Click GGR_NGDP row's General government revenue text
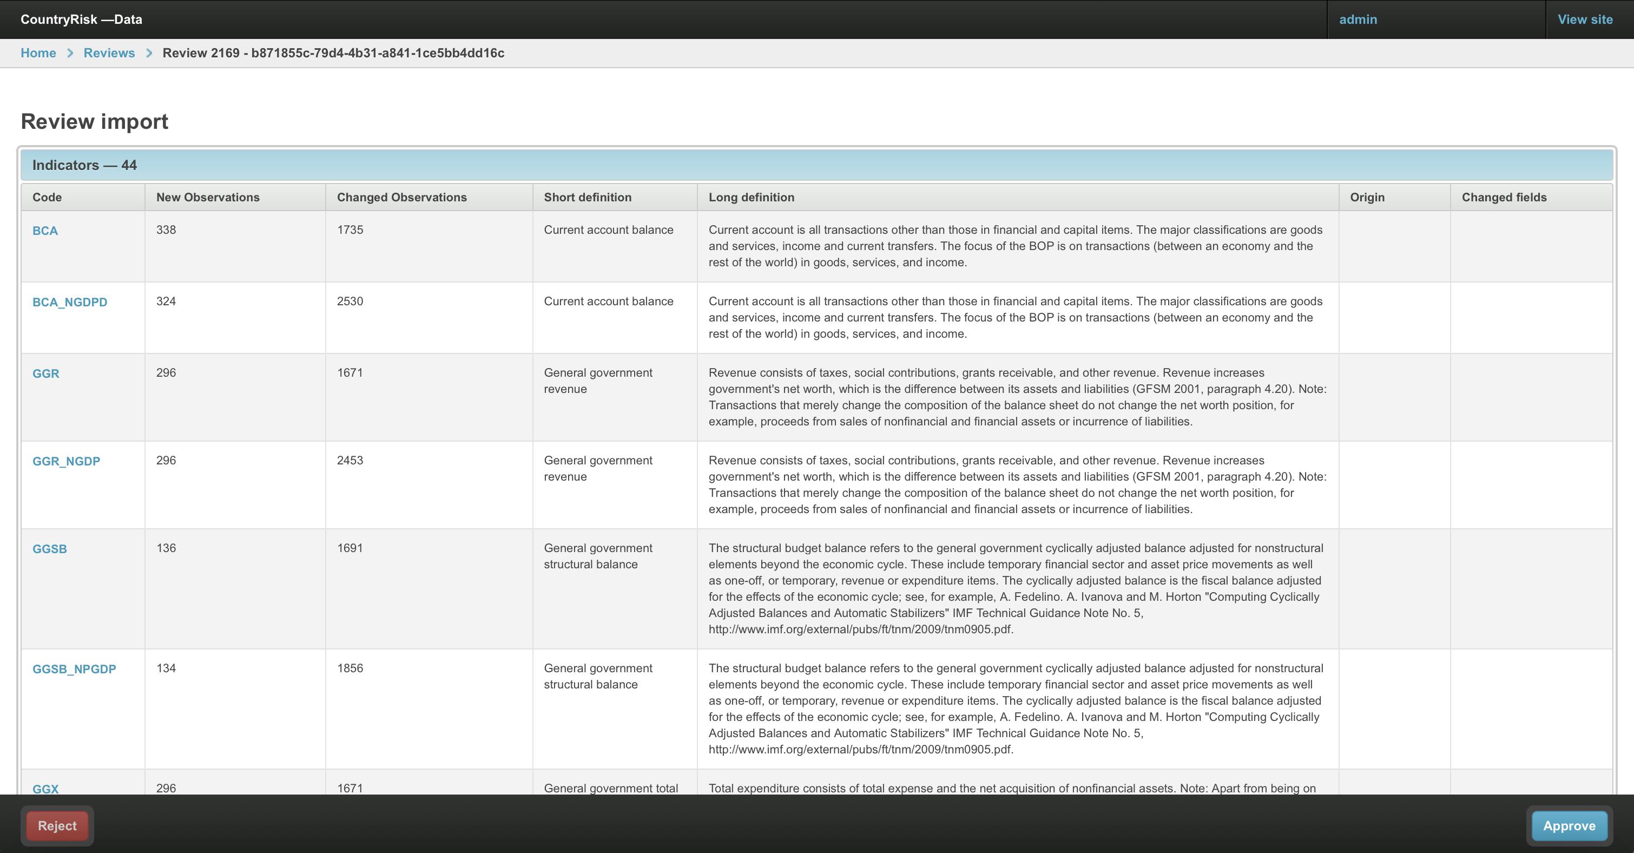 click(x=598, y=468)
